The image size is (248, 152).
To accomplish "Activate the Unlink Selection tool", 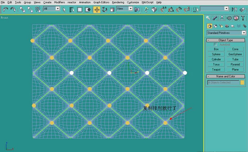I will point(30,10).
